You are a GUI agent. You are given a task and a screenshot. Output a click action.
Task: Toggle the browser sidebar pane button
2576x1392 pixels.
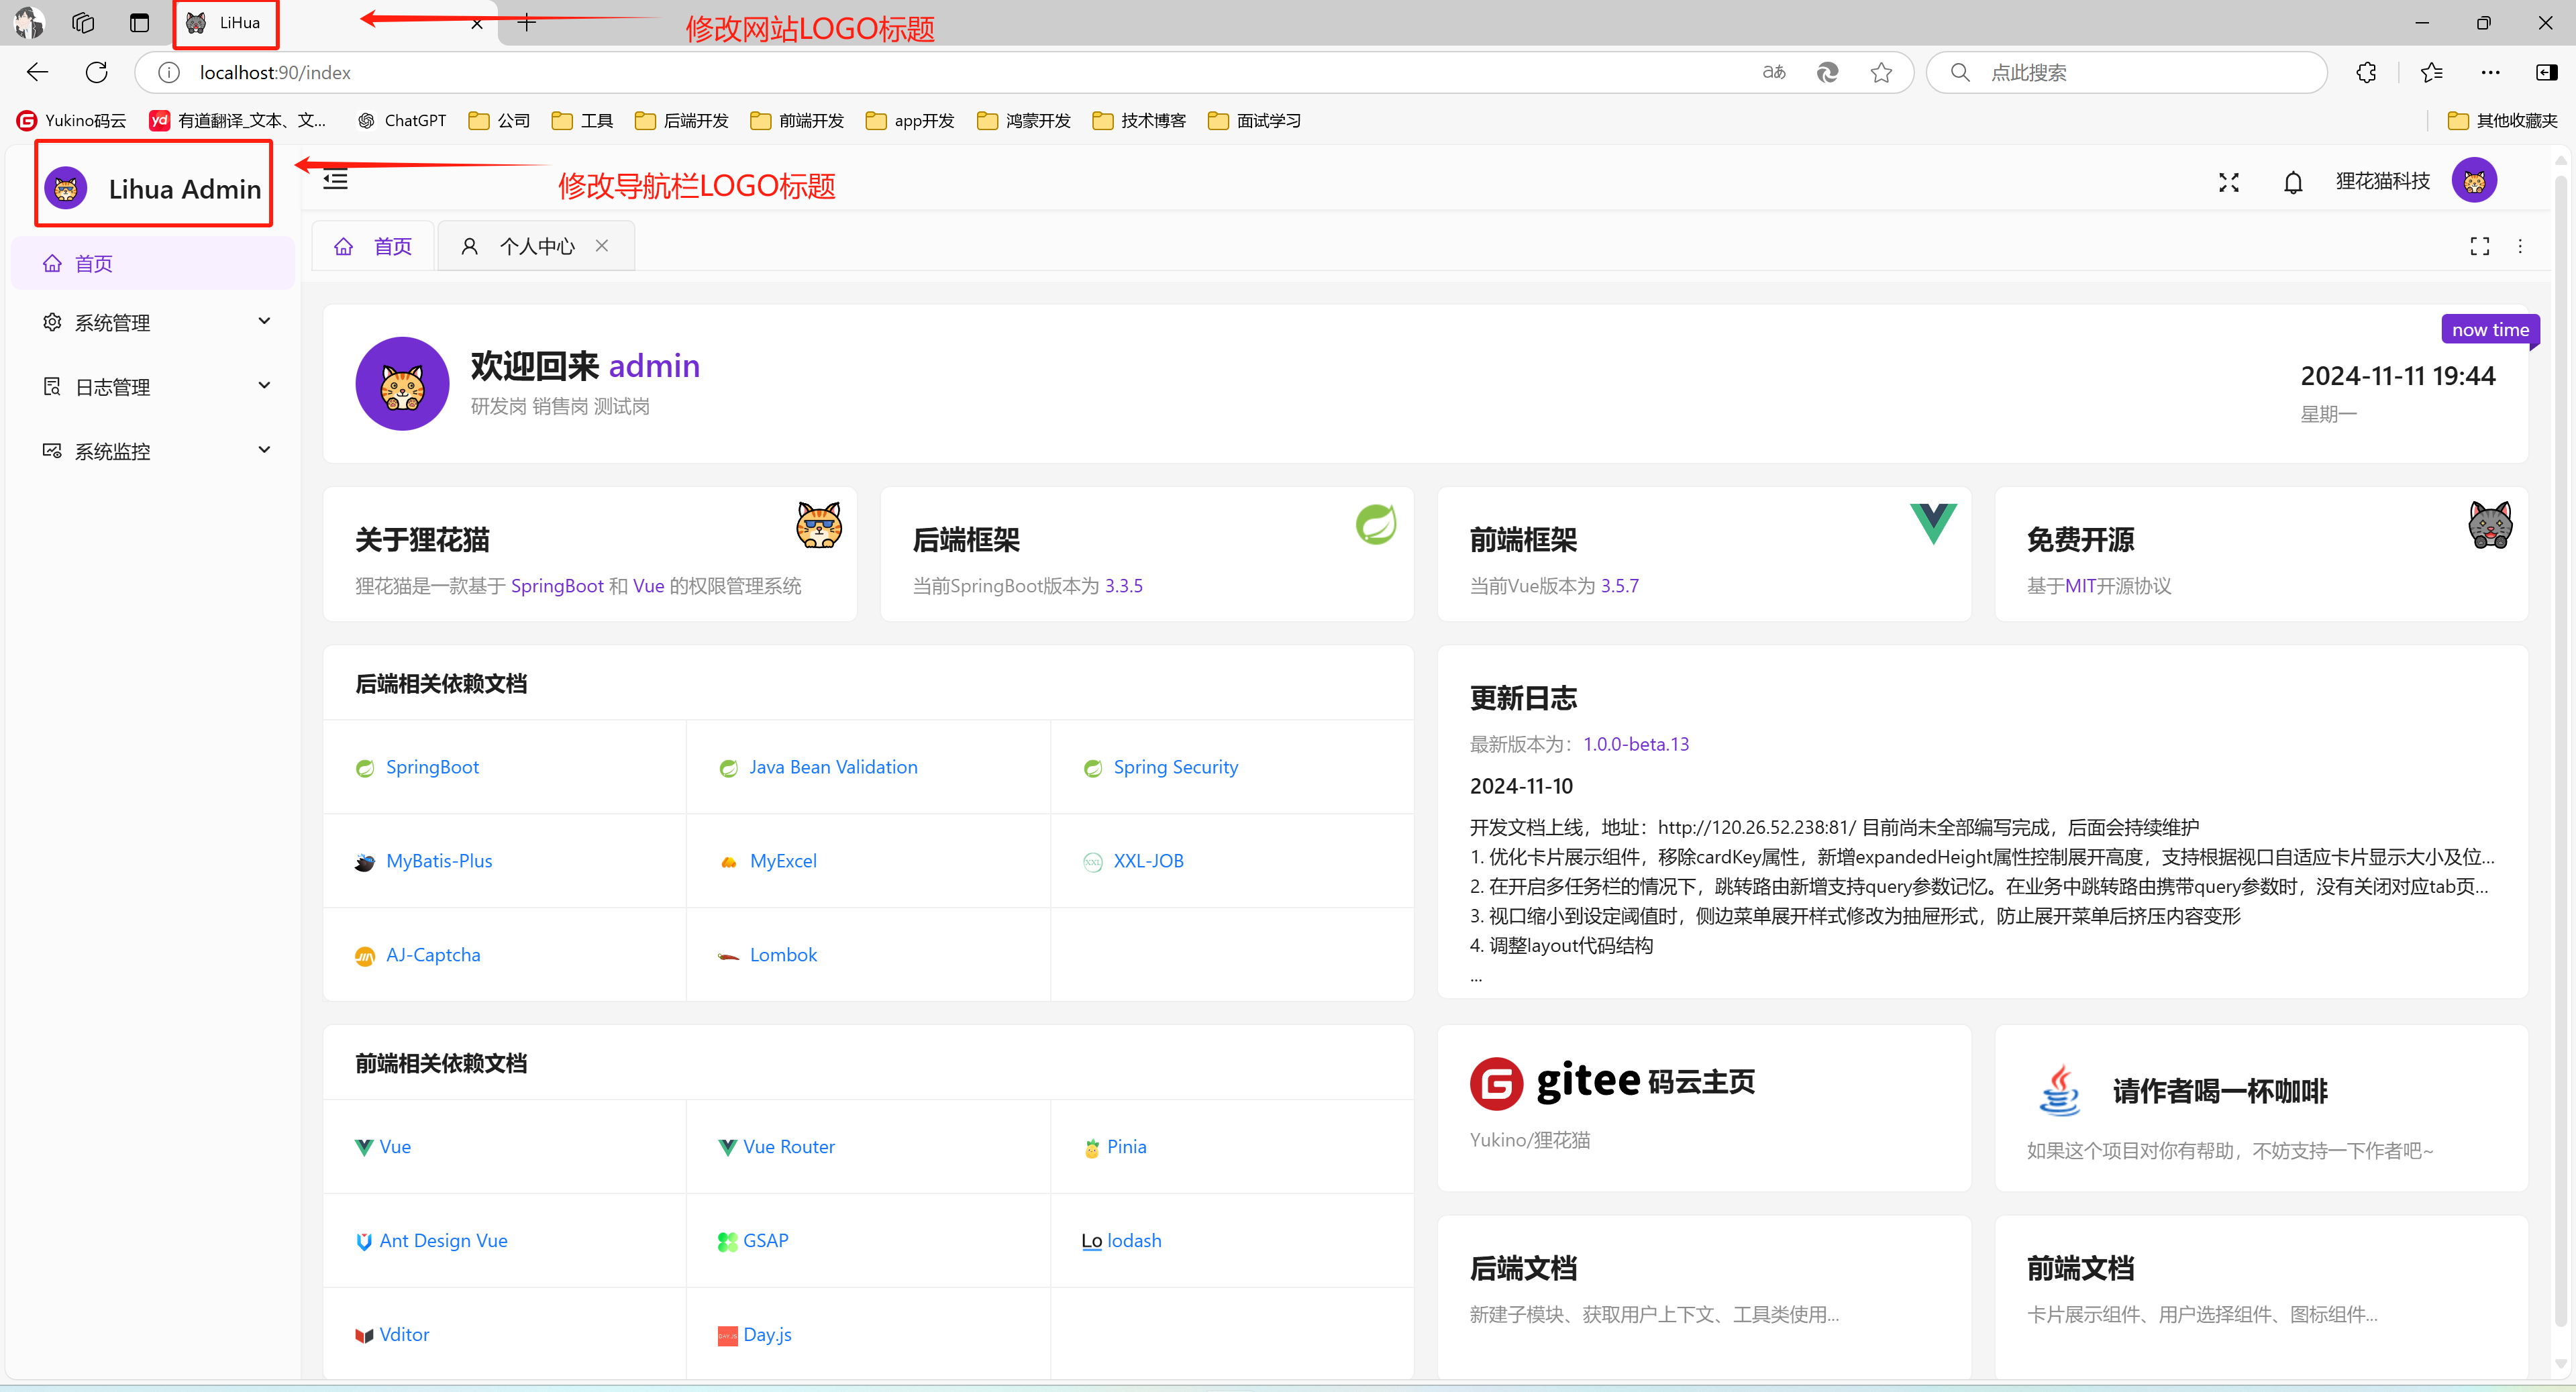[x=2546, y=72]
